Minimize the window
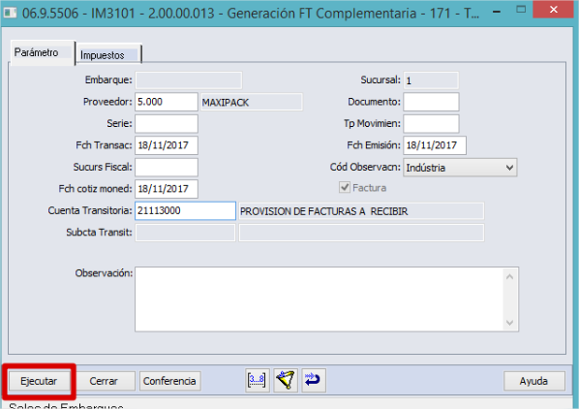This screenshot has height=409, width=579. 497,11
